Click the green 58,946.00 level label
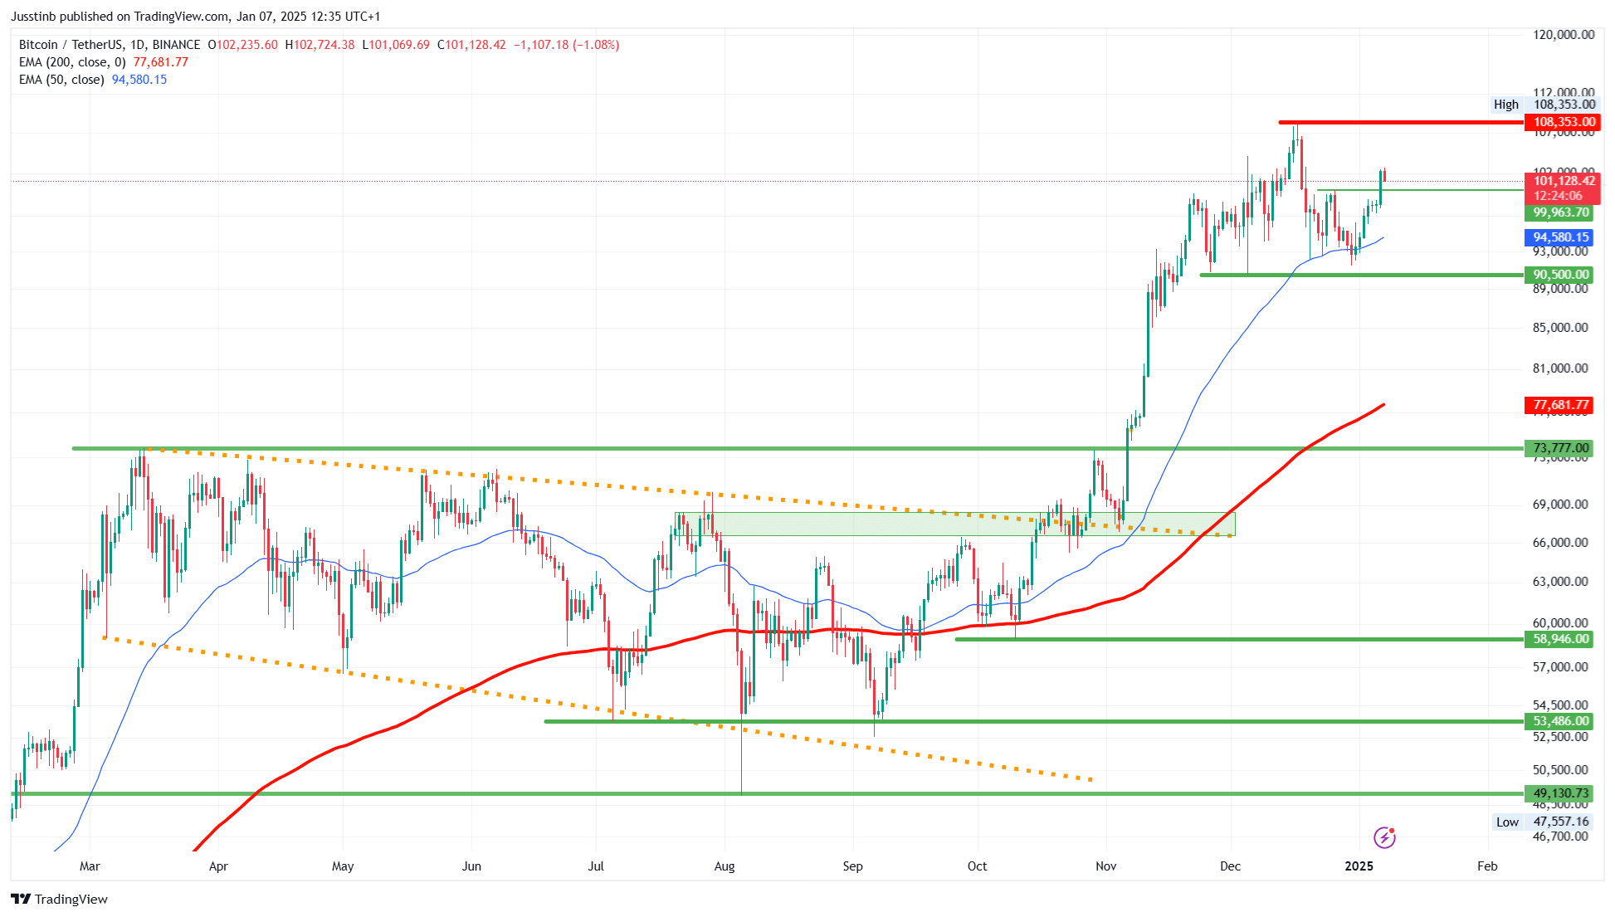The height and width of the screenshot is (917, 1615). (x=1559, y=639)
